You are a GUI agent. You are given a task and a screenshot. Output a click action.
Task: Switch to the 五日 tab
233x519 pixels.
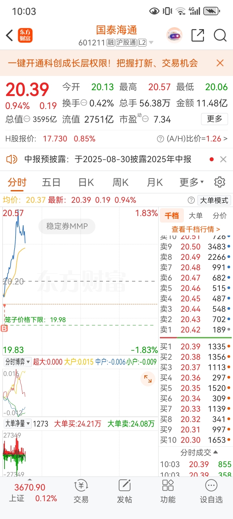pyautogui.click(x=51, y=182)
